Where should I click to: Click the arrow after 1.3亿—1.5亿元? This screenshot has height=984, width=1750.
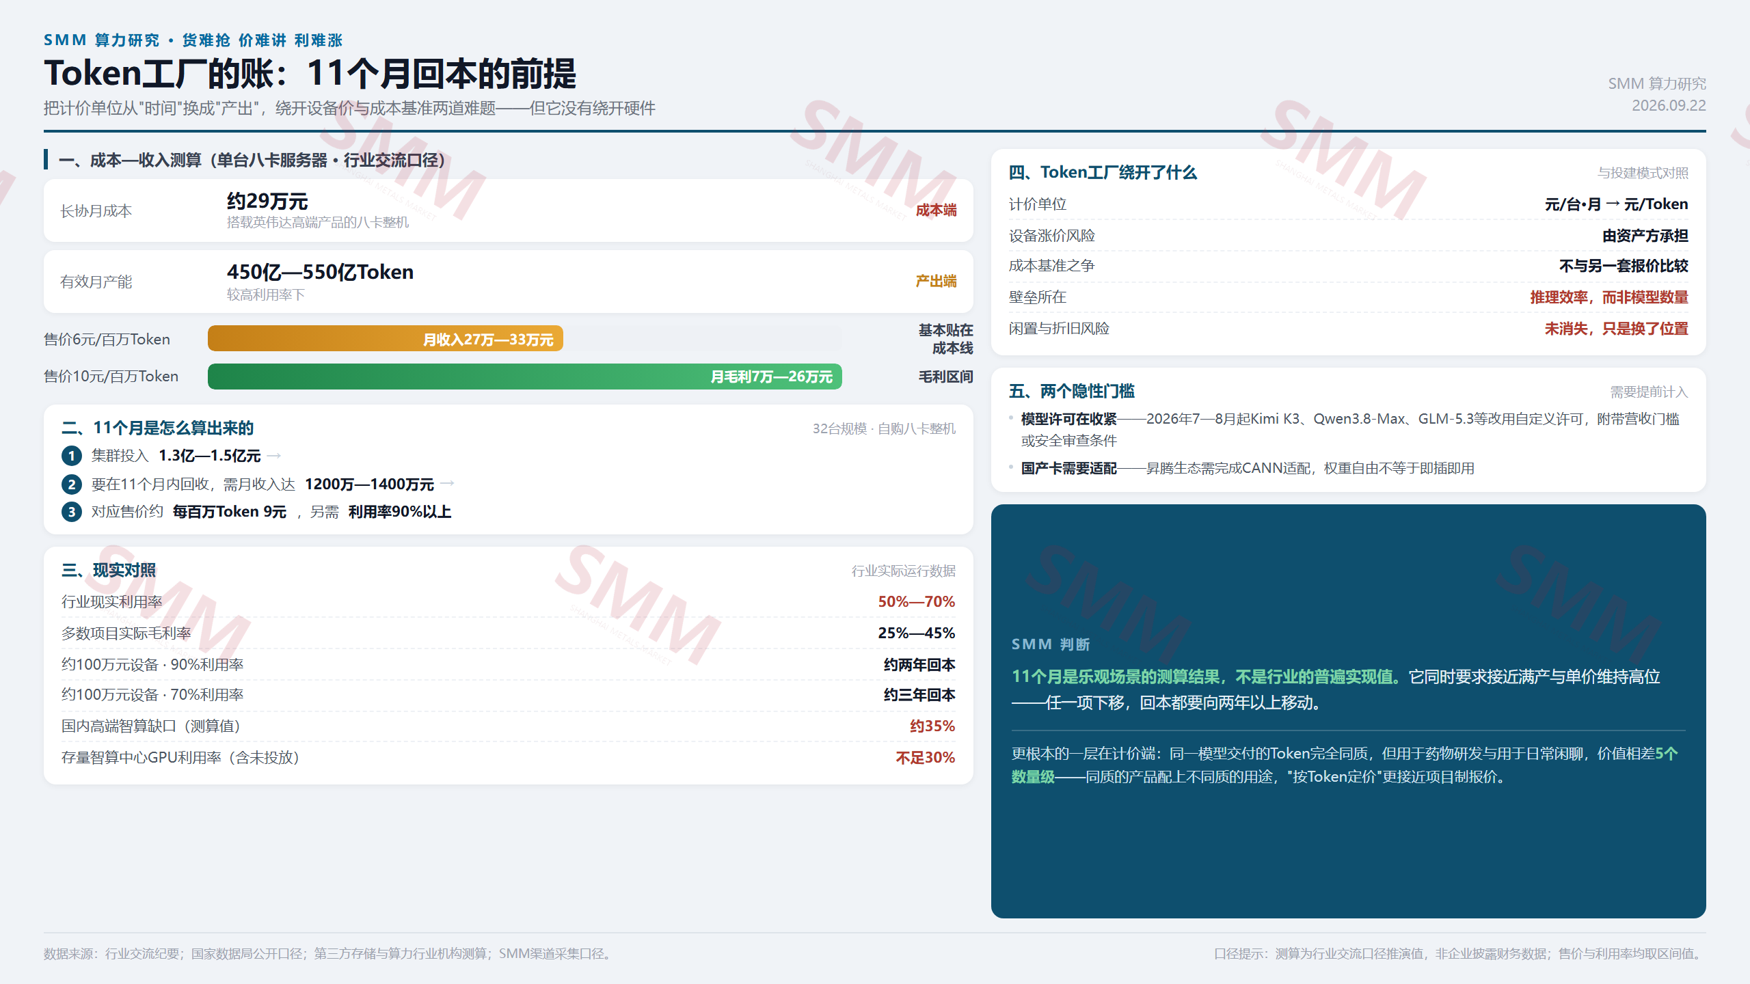(x=274, y=455)
